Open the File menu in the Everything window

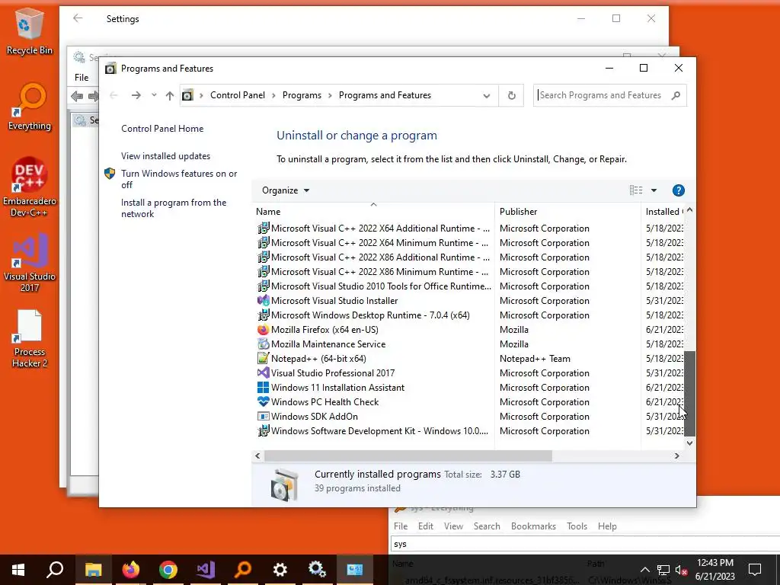(x=401, y=526)
